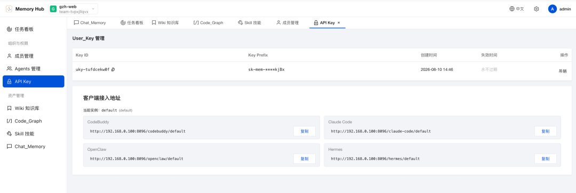Copy the Claude Code endpoint URL
This screenshot has width=576, height=193.
pos(545,131)
